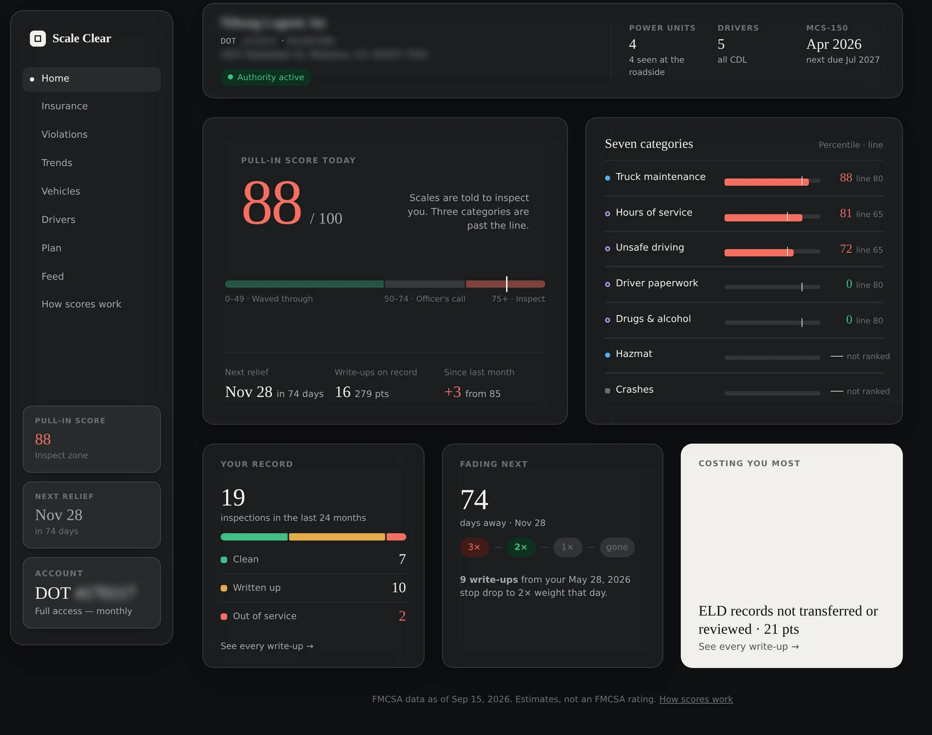Open the sidebar Pull-in Score card
The image size is (932, 735).
92,439
